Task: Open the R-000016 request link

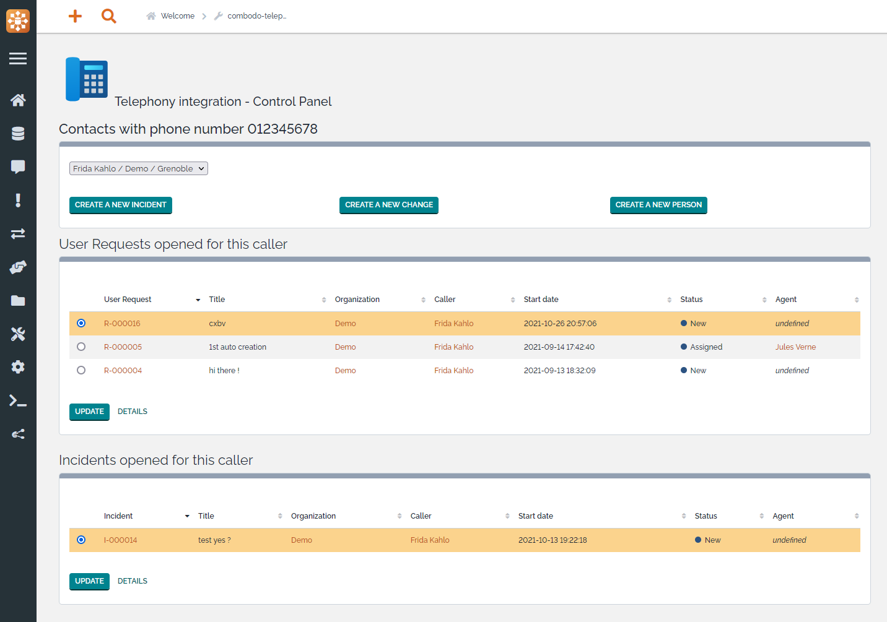Action: [122, 324]
